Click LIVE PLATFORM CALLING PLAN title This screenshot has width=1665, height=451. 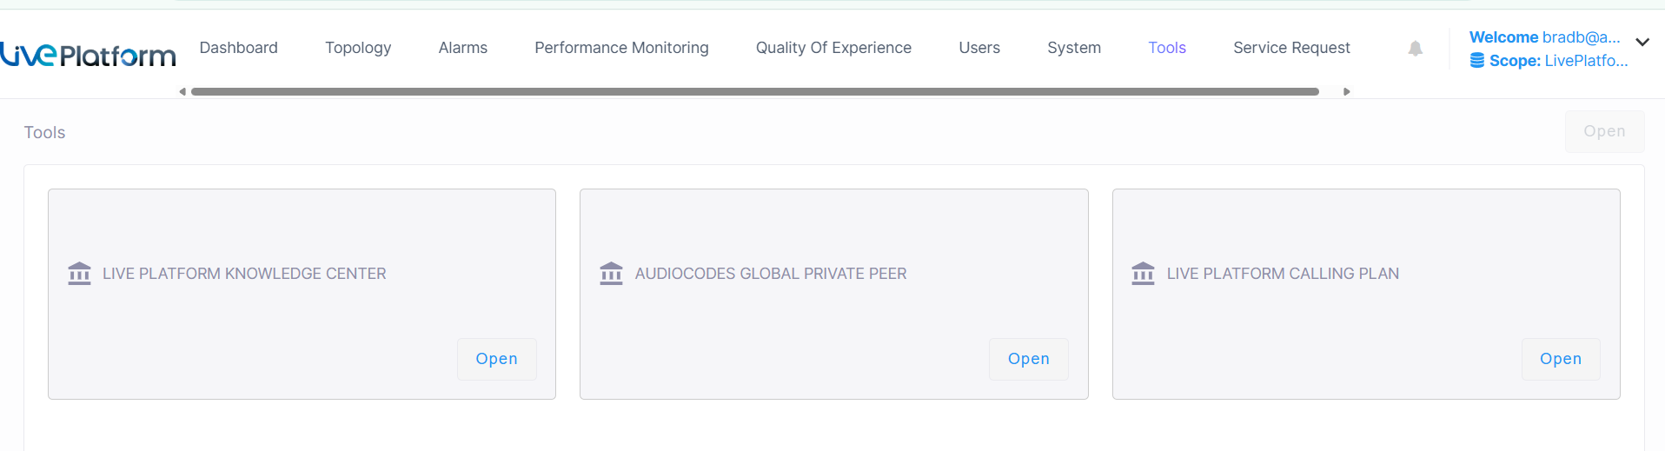tap(1283, 274)
